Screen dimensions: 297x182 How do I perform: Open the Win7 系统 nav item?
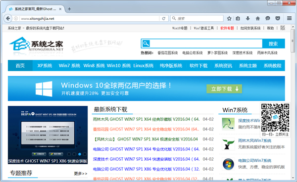pyautogui.click(x=69, y=65)
